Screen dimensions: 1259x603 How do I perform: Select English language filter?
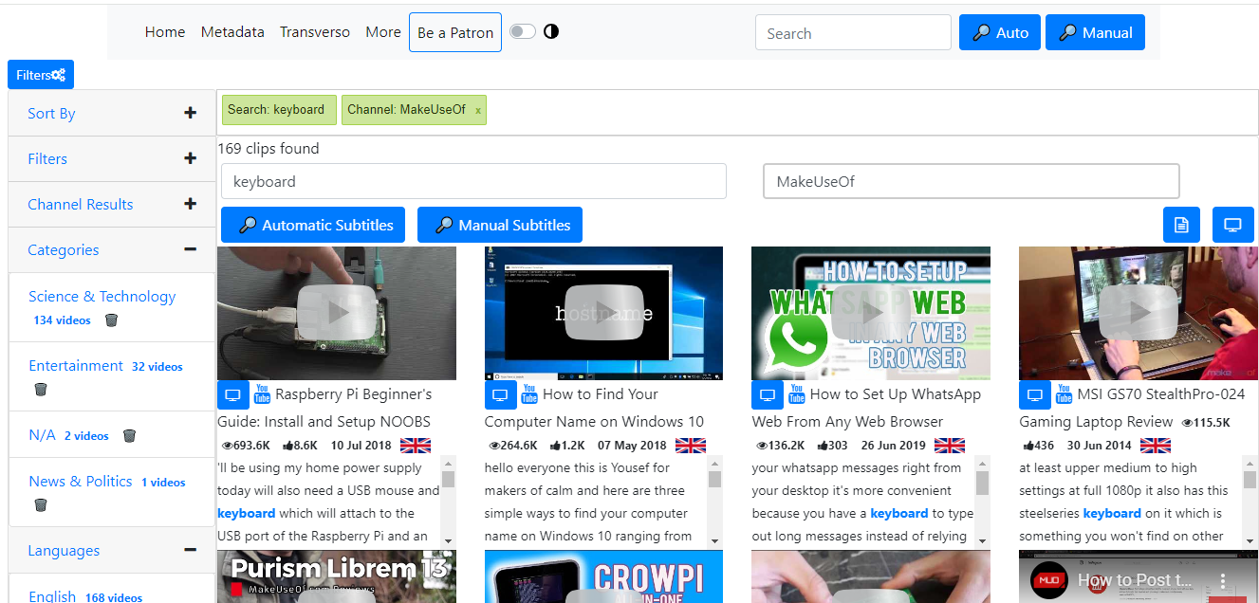coord(52,596)
